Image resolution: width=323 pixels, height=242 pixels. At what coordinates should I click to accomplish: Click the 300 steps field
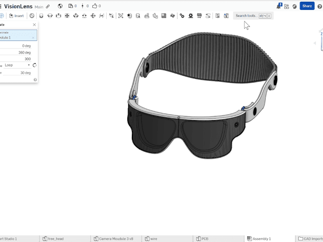click(x=17, y=59)
